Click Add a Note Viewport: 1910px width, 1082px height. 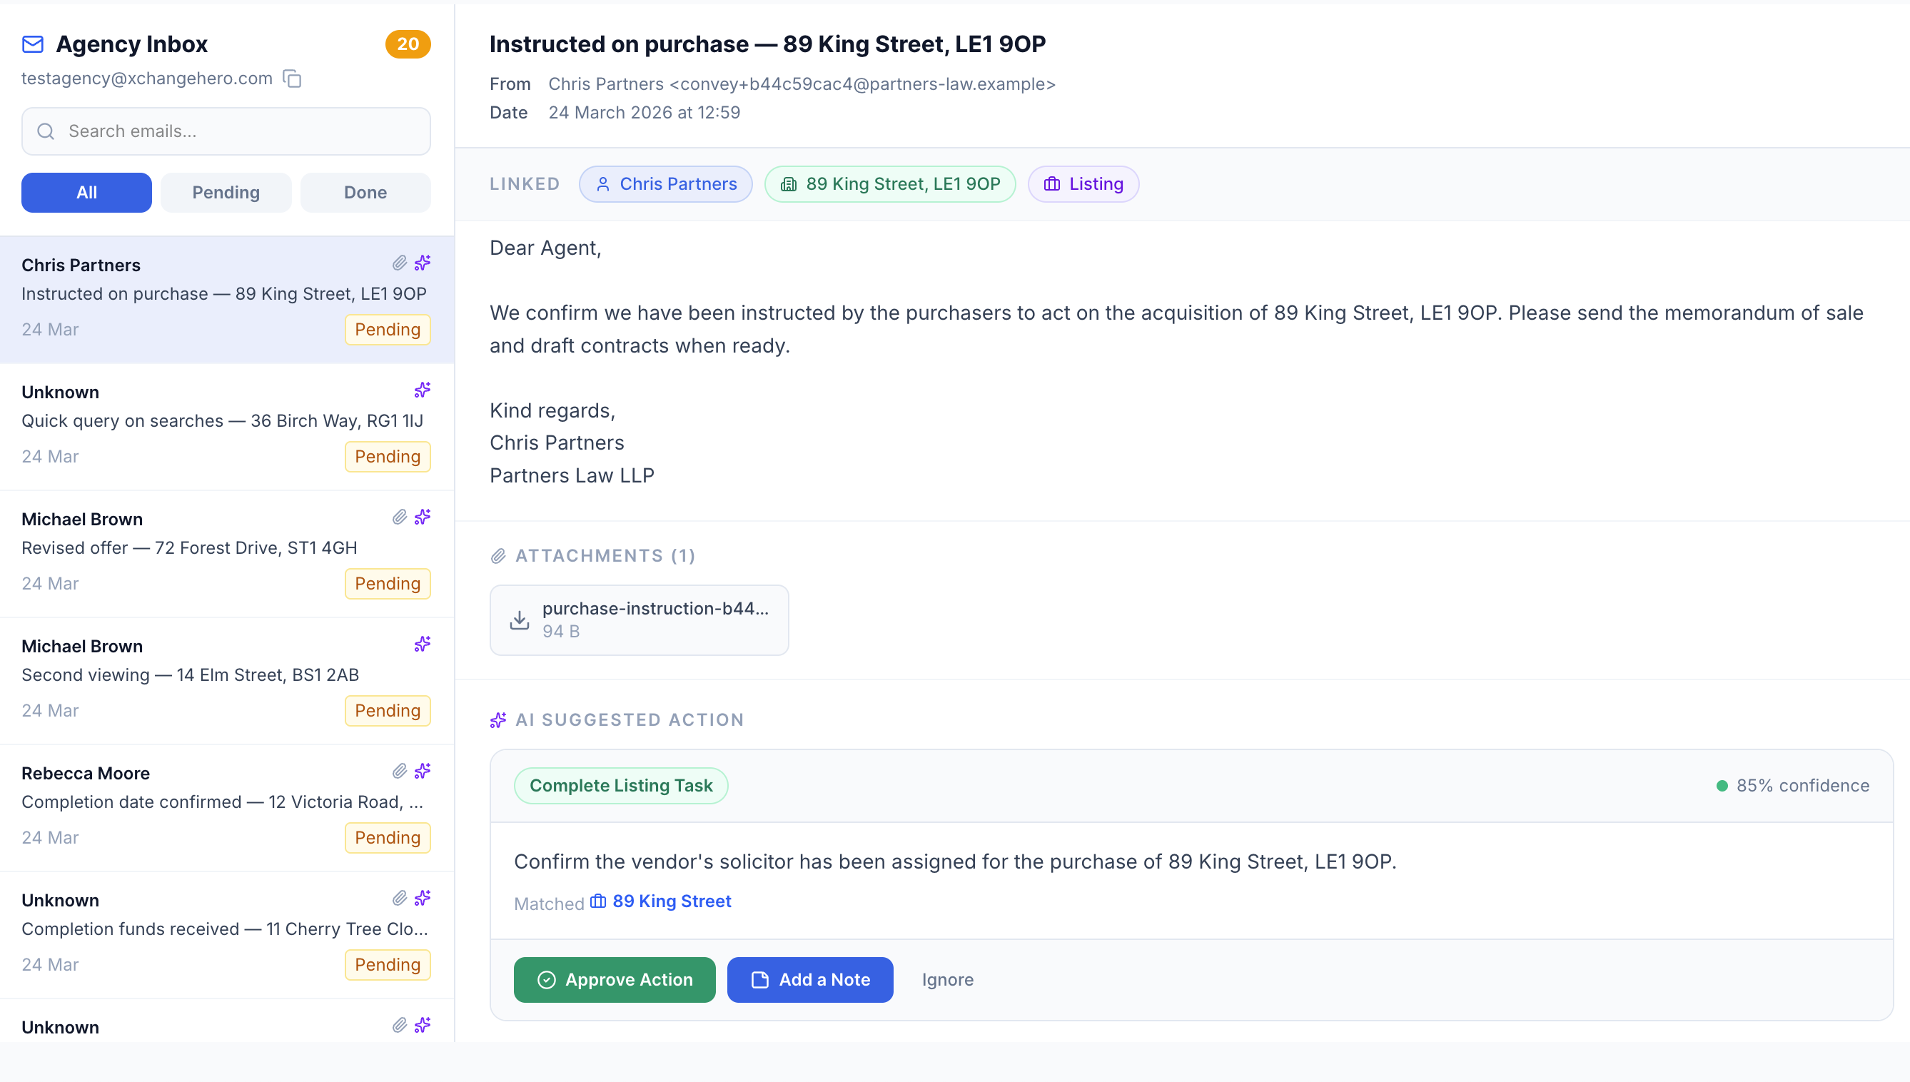[809, 979]
